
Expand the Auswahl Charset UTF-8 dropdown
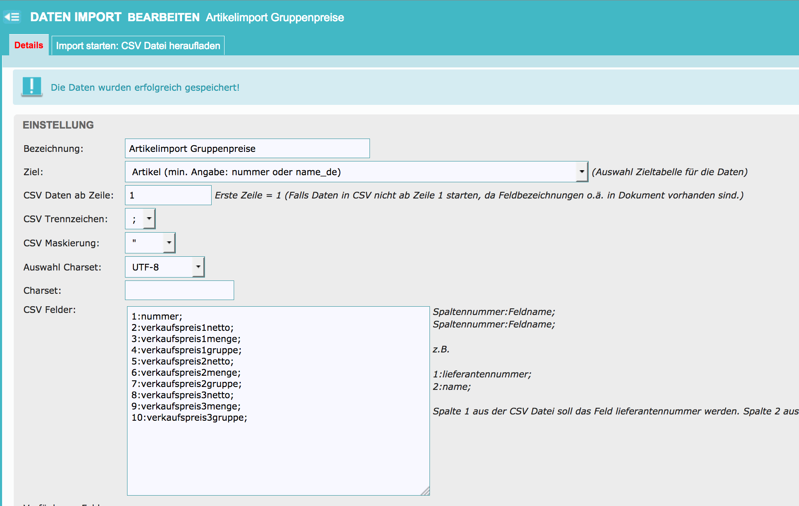165,267
